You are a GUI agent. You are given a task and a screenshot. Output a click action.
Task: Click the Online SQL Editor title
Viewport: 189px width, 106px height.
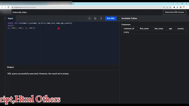click(x=20, y=12)
